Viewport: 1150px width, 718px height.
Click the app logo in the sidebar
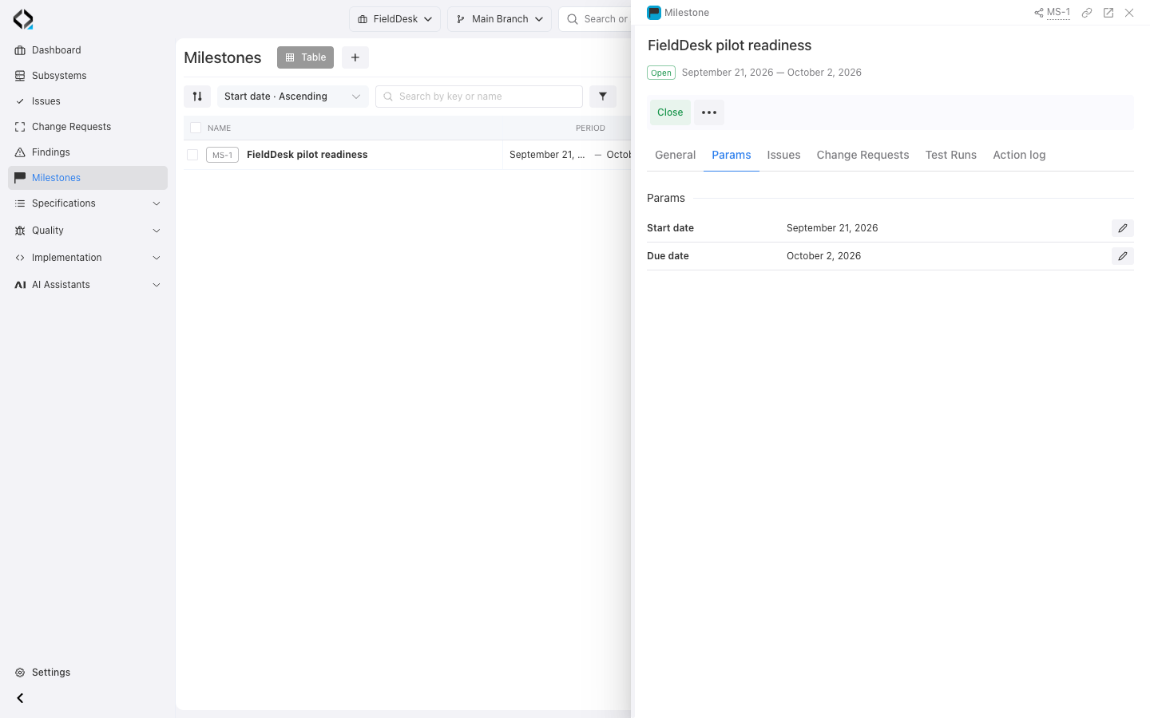23,19
